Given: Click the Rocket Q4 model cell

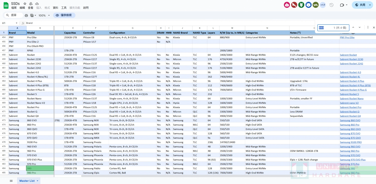Looking at the screenshot, I should (40, 116).
